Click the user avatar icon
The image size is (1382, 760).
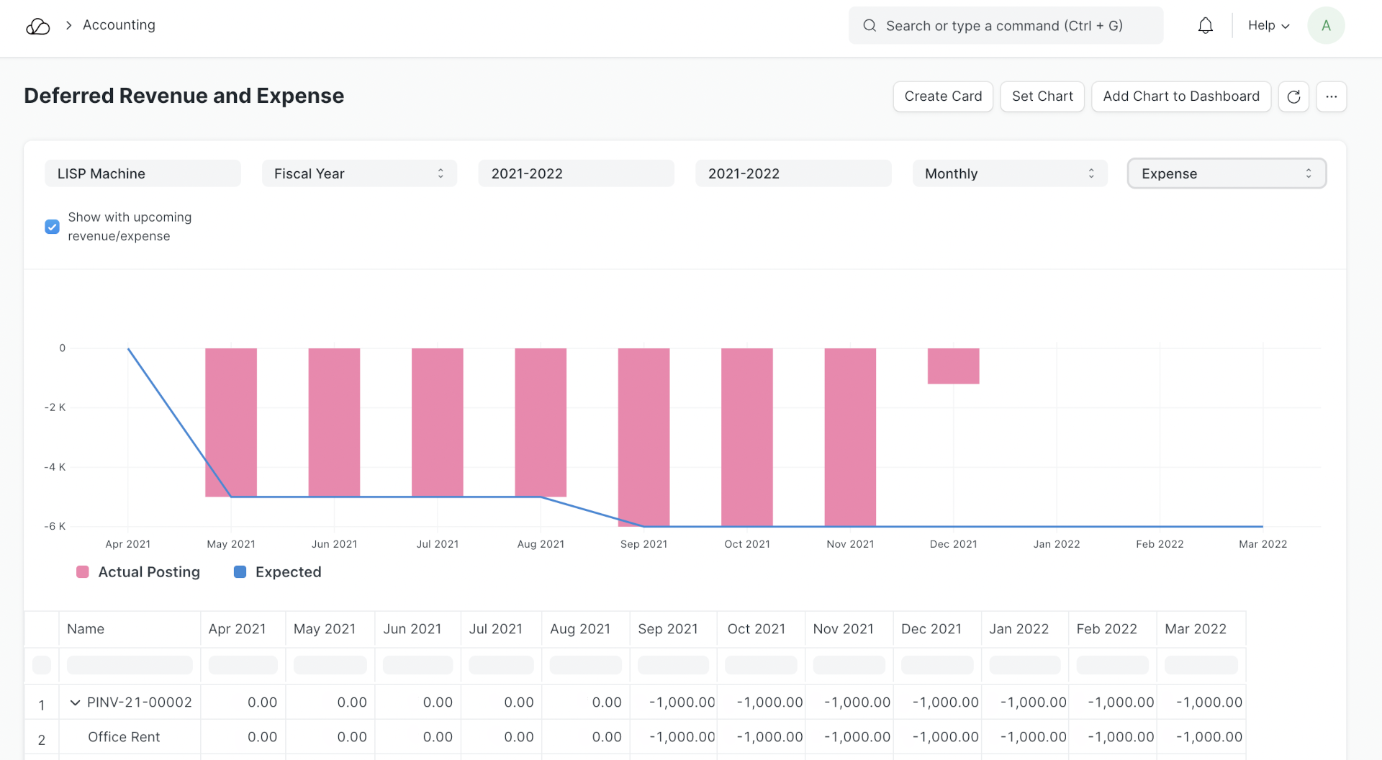click(x=1325, y=26)
